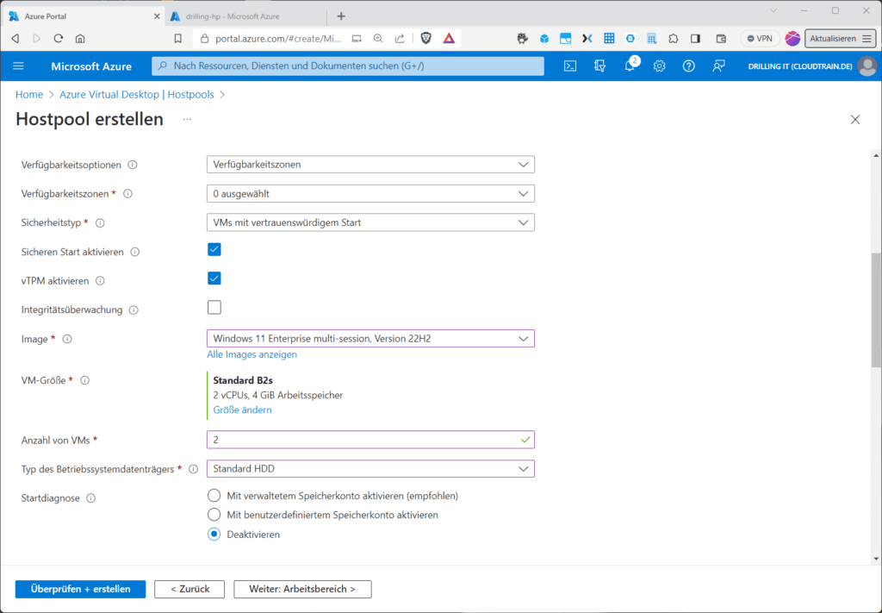Open the Azure portal hamburger menu
The height and width of the screenshot is (613, 882).
[x=19, y=66]
